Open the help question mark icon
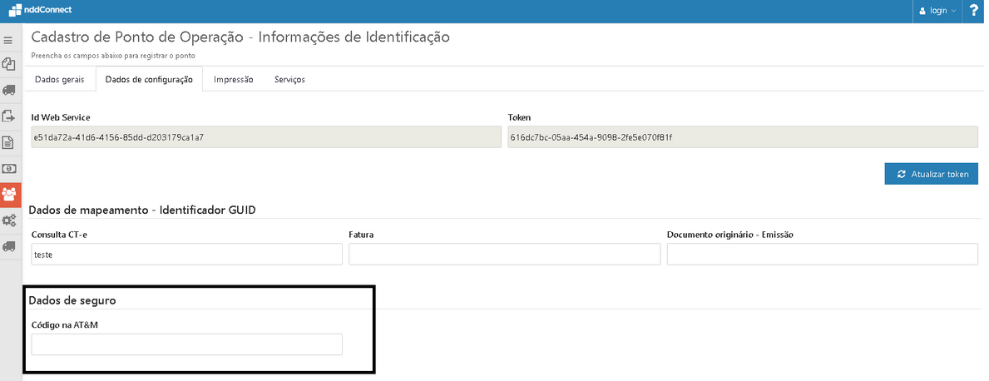This screenshot has height=381, width=989. tap(974, 11)
